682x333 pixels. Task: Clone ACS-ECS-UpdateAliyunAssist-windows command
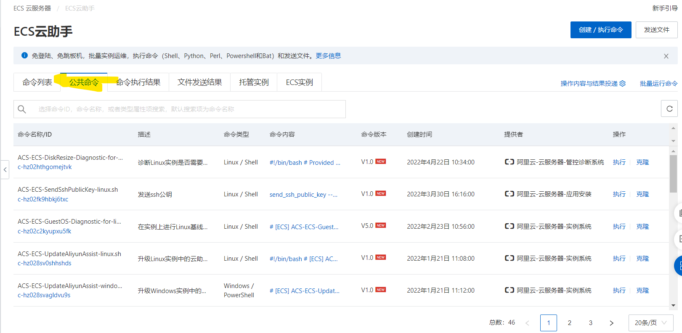pos(642,291)
